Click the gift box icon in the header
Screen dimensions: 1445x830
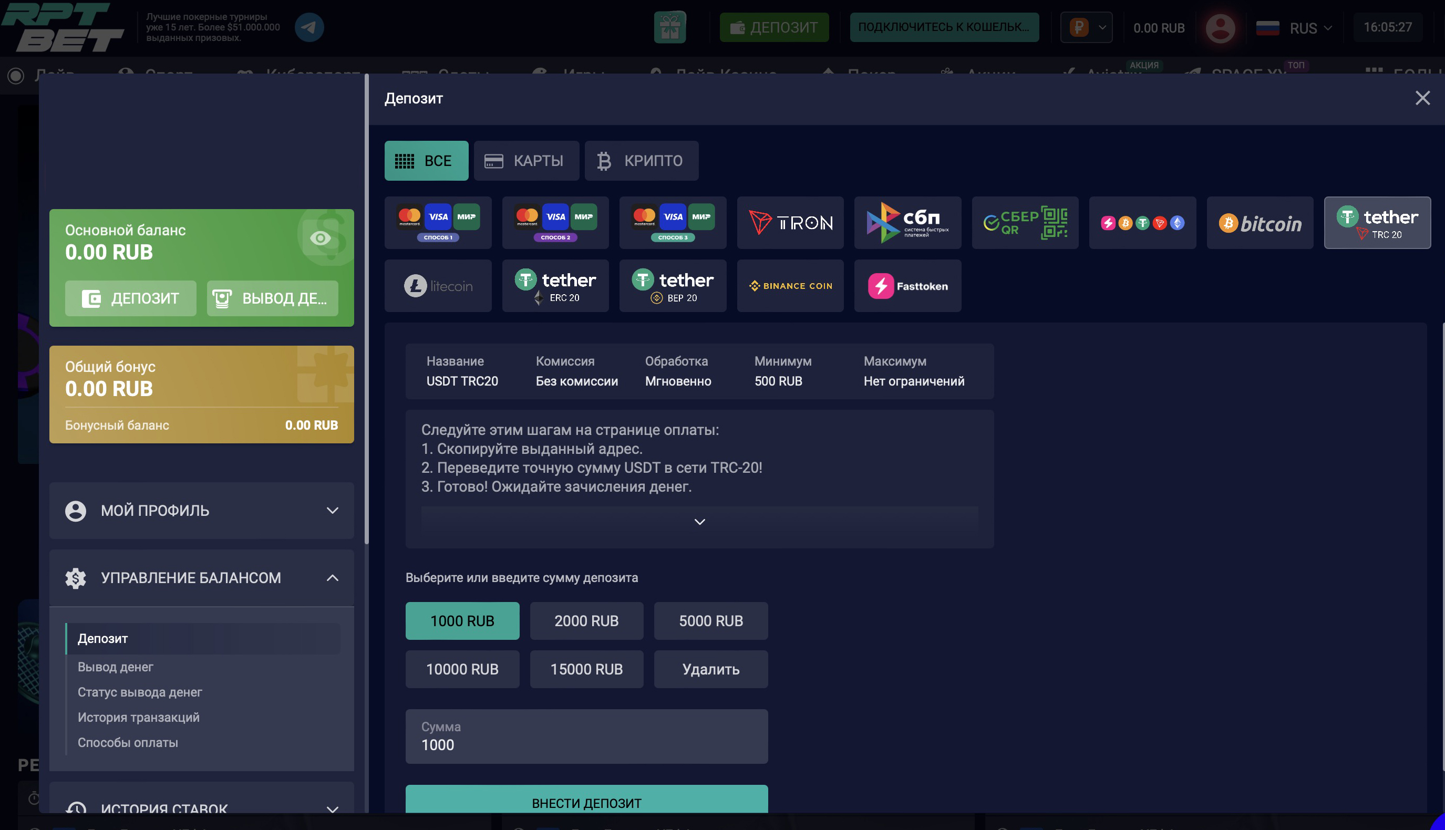669,27
